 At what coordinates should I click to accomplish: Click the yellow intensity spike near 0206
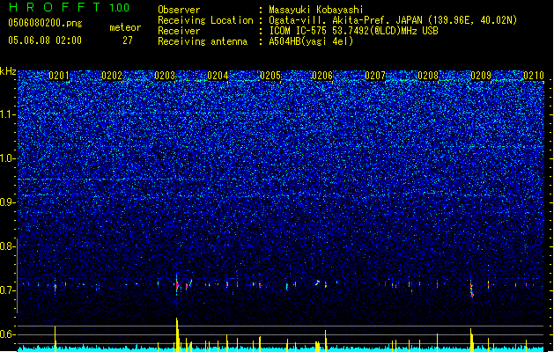pyautogui.click(x=325, y=340)
